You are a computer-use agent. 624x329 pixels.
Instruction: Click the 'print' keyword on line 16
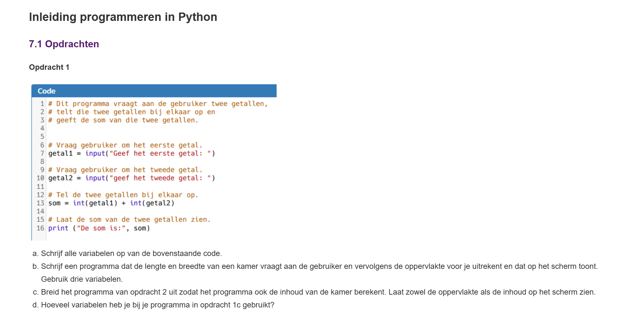click(58, 228)
